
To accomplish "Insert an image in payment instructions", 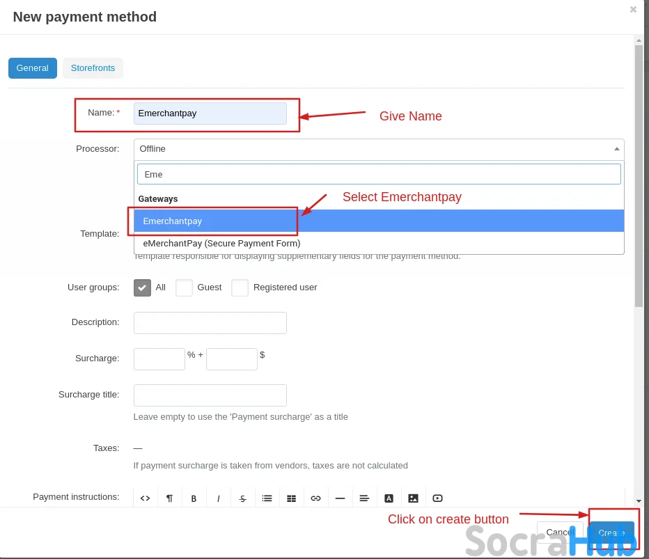I will 413,498.
